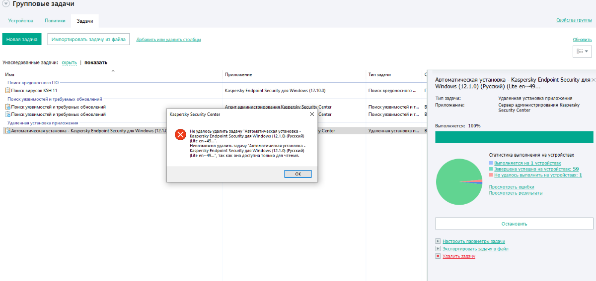Click Экспортировать задачу в файл link
Image resolution: width=596 pixels, height=281 pixels.
click(475, 249)
